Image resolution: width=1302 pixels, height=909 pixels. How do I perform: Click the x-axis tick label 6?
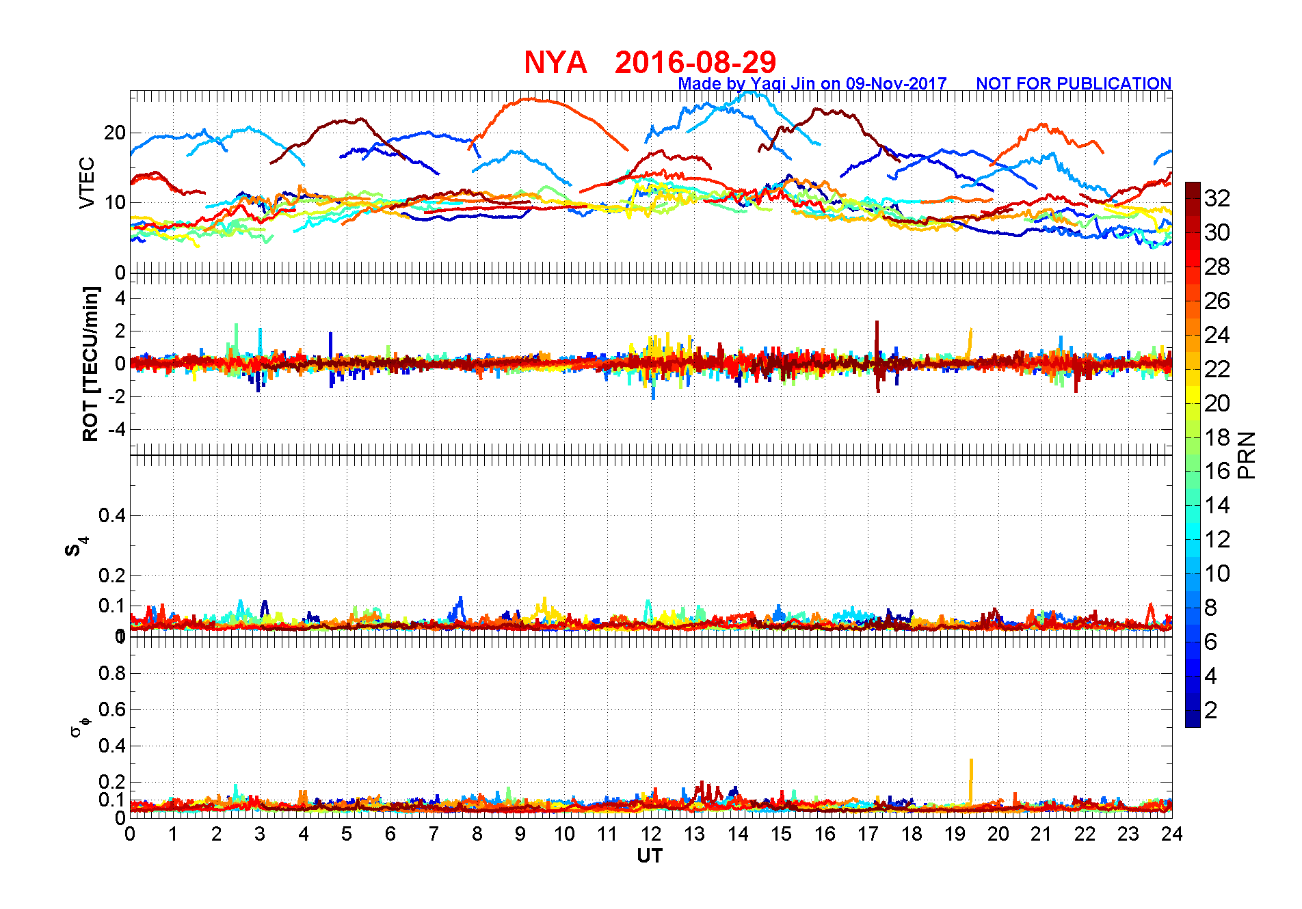pos(390,834)
